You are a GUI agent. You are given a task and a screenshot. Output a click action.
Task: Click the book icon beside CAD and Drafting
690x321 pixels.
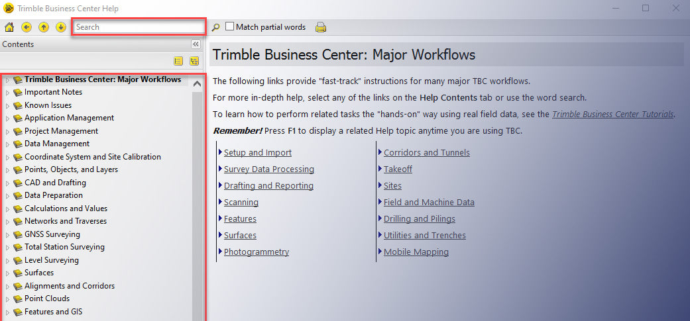tap(18, 183)
